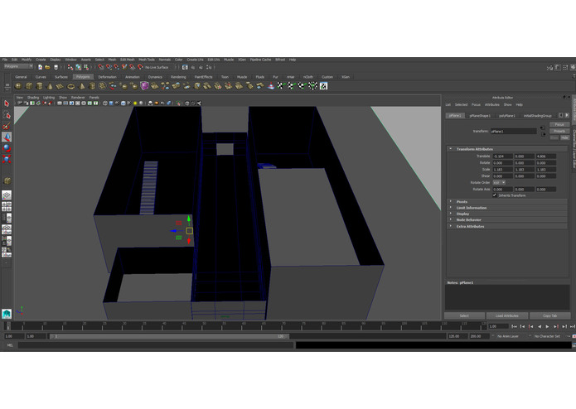Image resolution: width=576 pixels, height=409 pixels.
Task: Open the Edit Mesh menu
Action: [x=127, y=60]
